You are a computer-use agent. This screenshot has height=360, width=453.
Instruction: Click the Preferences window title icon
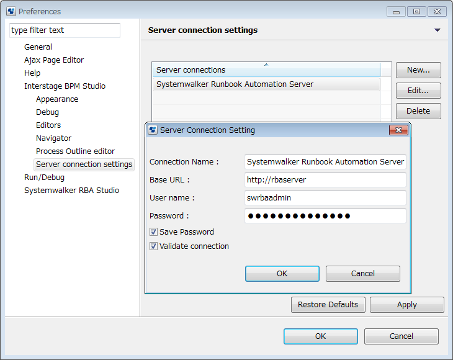coord(11,11)
